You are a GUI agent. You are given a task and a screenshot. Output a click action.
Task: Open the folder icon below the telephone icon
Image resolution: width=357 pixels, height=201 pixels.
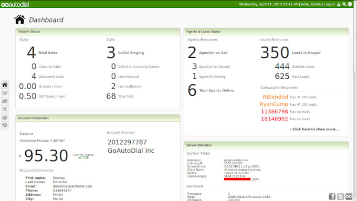point(5,101)
